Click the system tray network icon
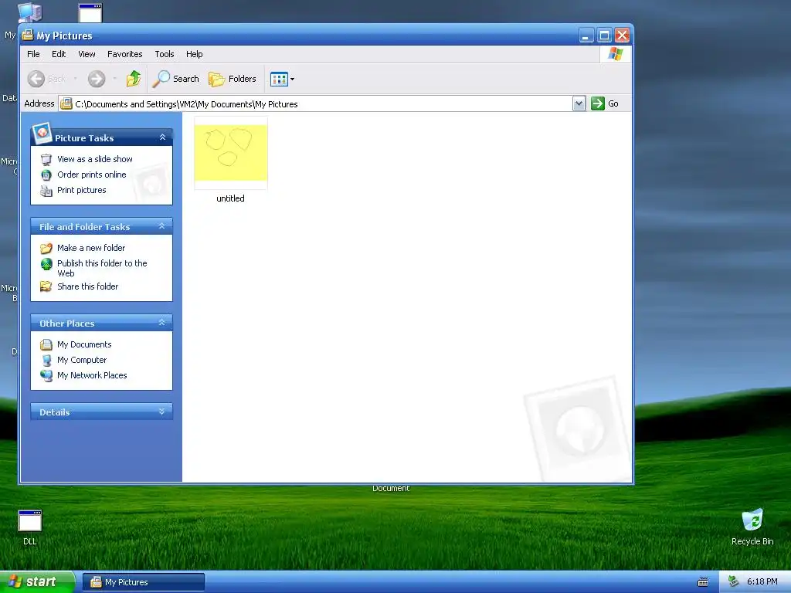The image size is (791, 593). point(734,581)
